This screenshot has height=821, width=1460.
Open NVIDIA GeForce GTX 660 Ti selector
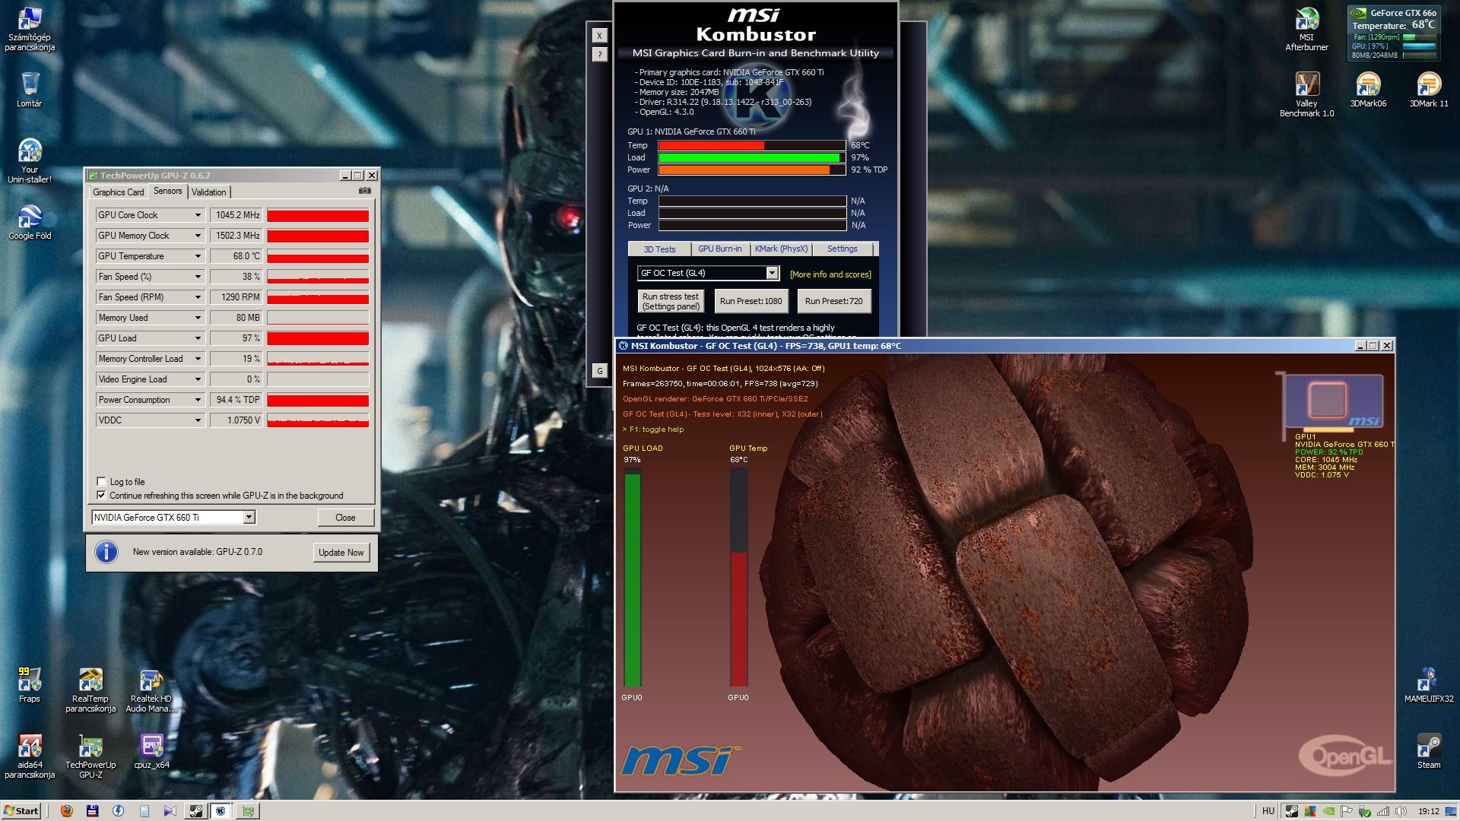click(173, 517)
